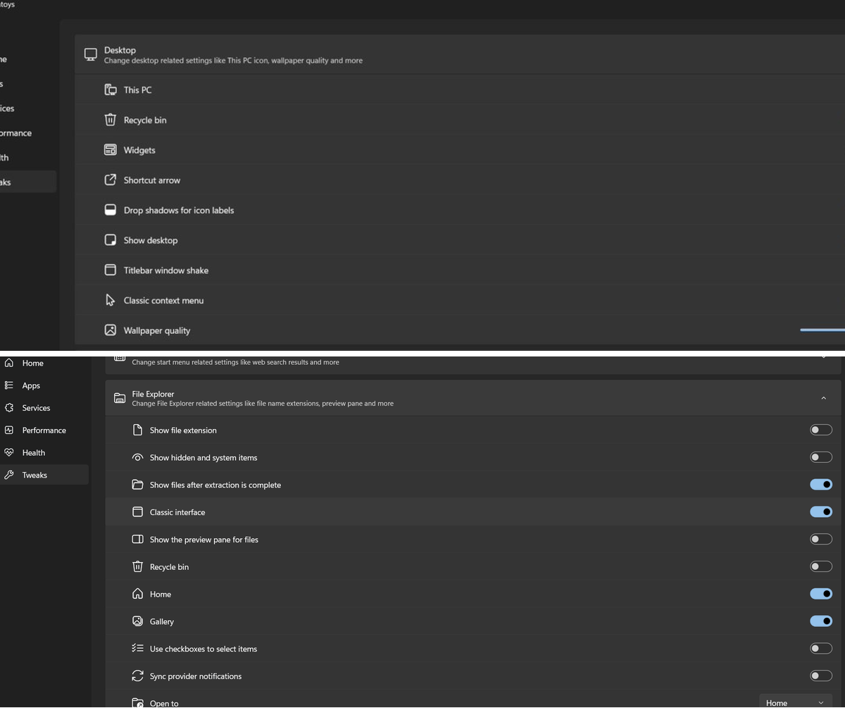Click the folder icon beside File Explorer heading

pyautogui.click(x=120, y=399)
